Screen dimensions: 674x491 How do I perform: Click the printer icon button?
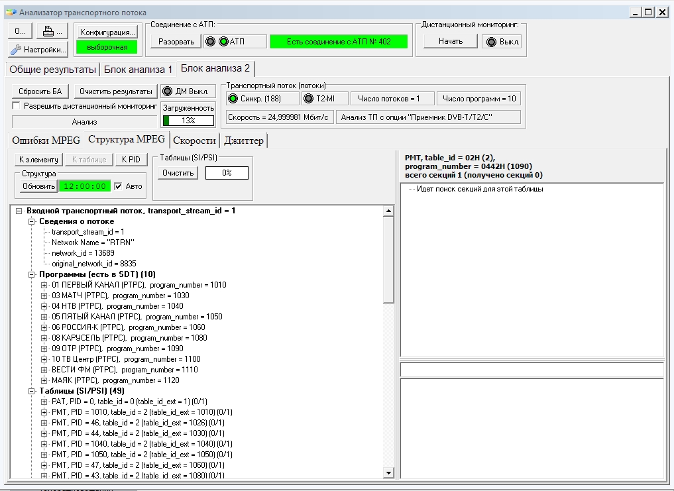pyautogui.click(x=52, y=31)
